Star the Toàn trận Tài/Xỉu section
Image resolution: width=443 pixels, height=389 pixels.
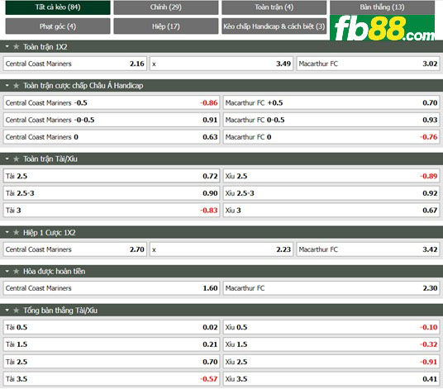[16, 159]
